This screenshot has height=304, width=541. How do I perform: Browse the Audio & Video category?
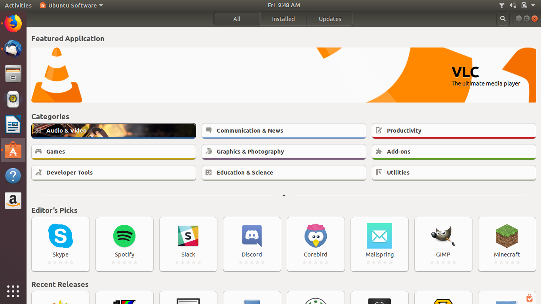coord(114,131)
